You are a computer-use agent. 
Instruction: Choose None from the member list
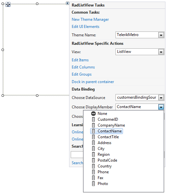click(x=103, y=114)
